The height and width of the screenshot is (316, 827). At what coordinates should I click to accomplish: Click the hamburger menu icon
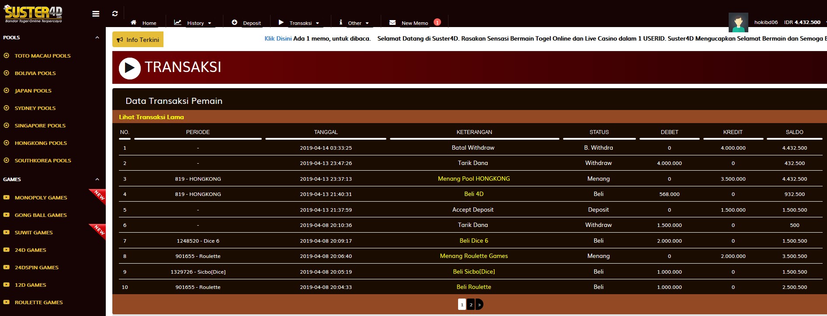point(96,14)
